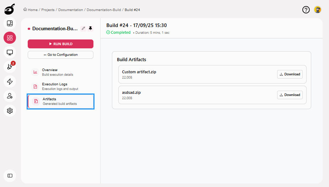This screenshot has width=329, height=187.
Task: Download Custom artifact.zip
Action: click(x=290, y=74)
